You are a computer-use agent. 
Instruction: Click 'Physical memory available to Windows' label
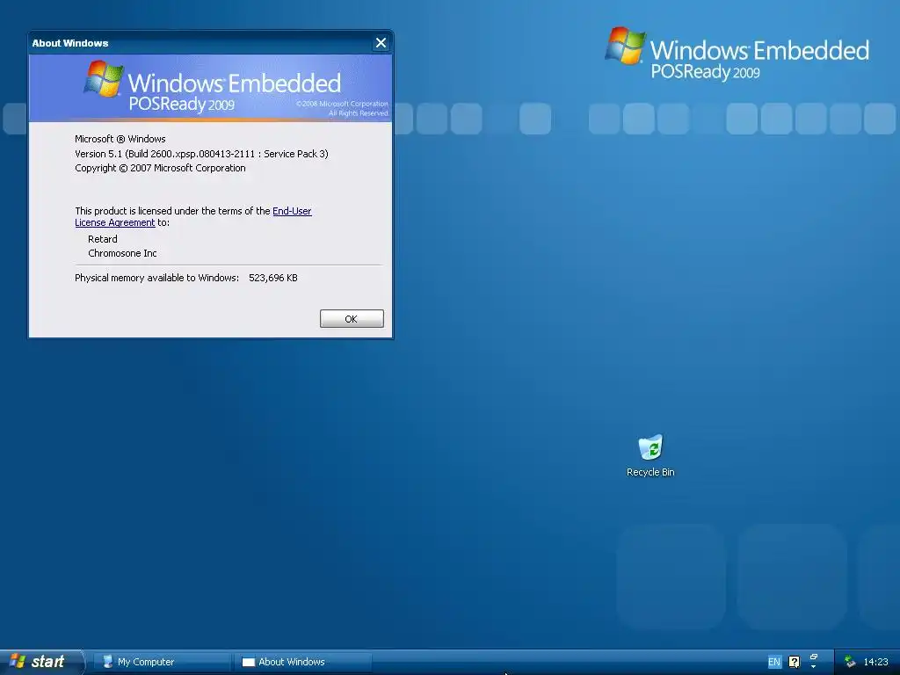pos(156,278)
